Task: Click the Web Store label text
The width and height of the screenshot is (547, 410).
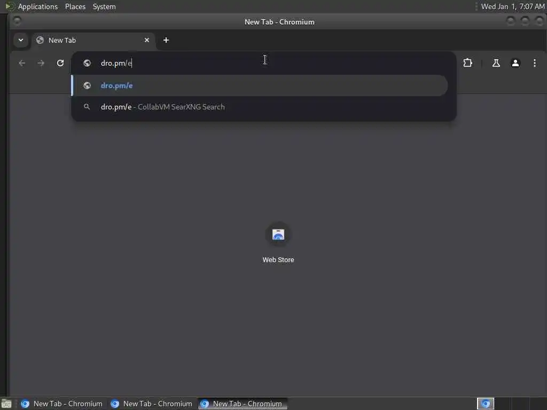Action: [278, 260]
